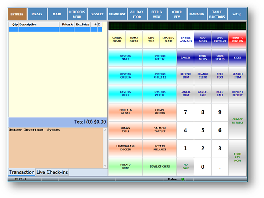The height and width of the screenshot is (198, 264).
Task: Select the highlighted blank order row
Action: [x=58, y=30]
